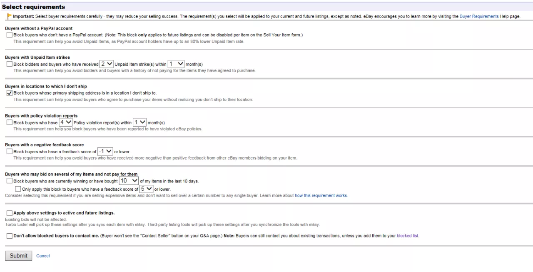Check 'Apply above settings to active and future listings'
The width and height of the screenshot is (533, 272).
coord(10,213)
